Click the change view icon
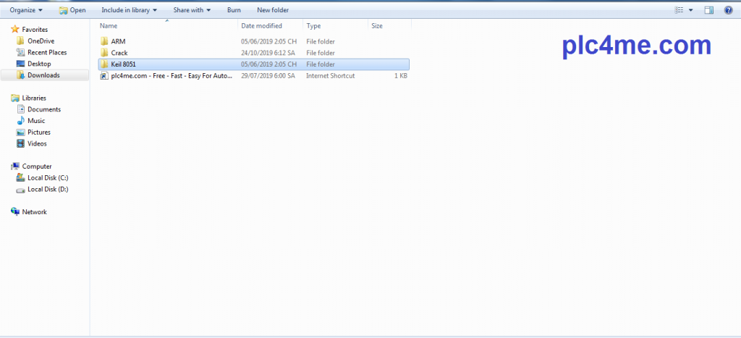 [x=679, y=10]
